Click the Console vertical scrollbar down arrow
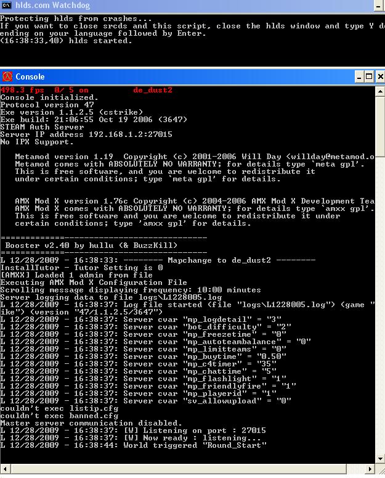The height and width of the screenshot is (478, 385). click(380, 458)
